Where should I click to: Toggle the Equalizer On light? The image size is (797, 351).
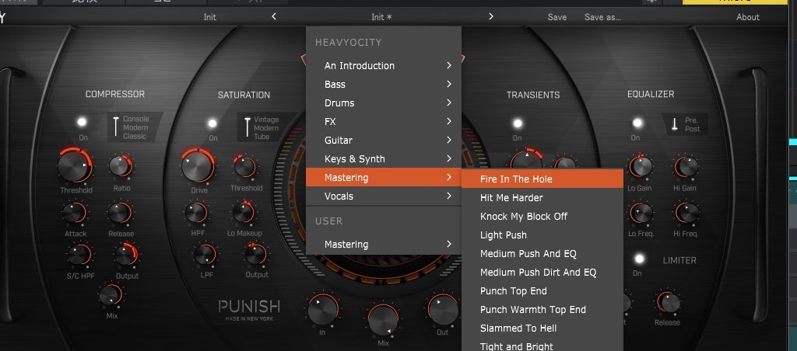pos(637,123)
